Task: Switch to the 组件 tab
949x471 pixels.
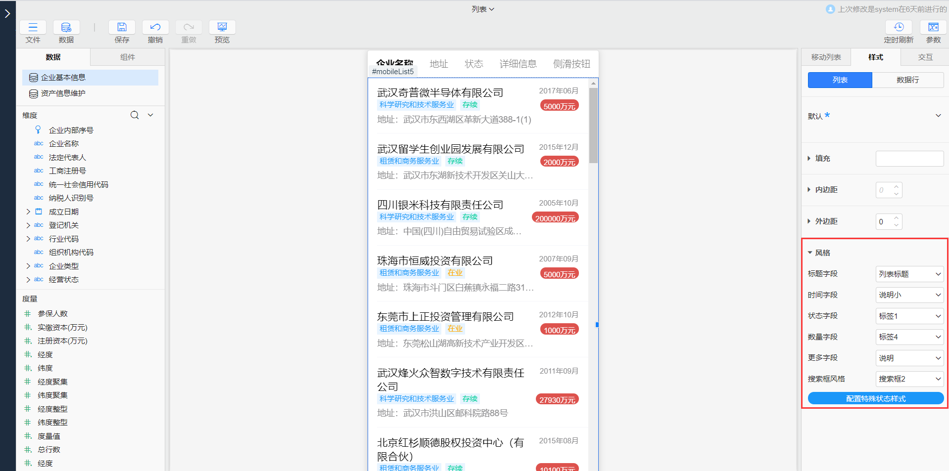Action: pyautogui.click(x=127, y=57)
